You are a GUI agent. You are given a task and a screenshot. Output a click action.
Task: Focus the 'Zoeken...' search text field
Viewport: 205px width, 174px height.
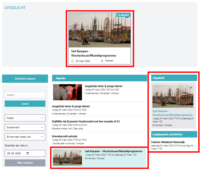(x=25, y=95)
